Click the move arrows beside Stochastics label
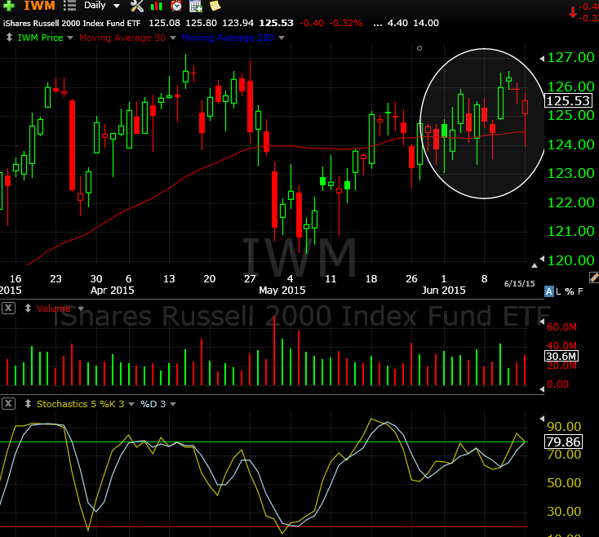Image resolution: width=599 pixels, height=537 pixels. (28, 404)
